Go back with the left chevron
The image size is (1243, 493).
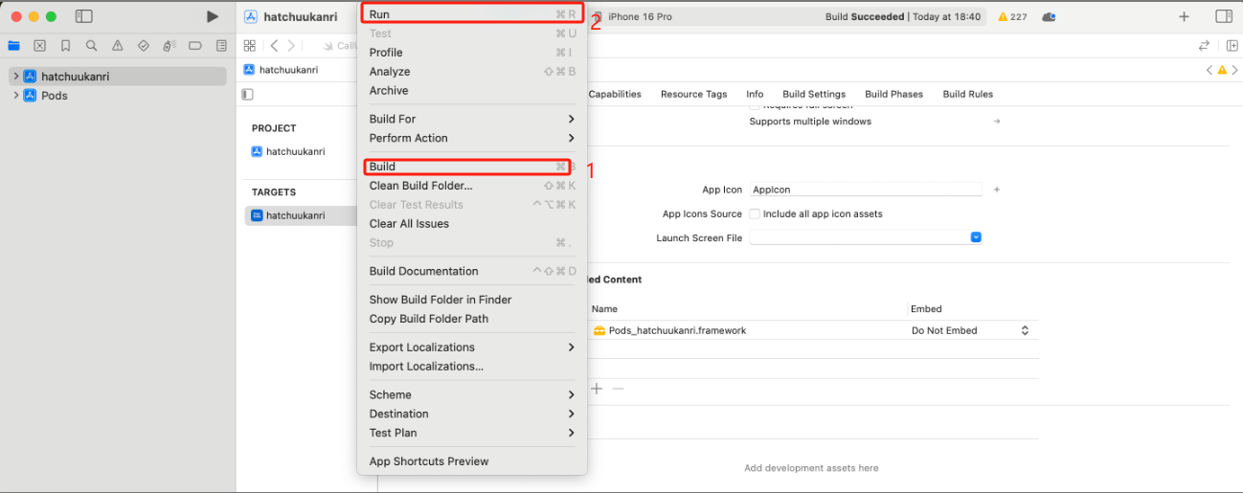point(274,45)
